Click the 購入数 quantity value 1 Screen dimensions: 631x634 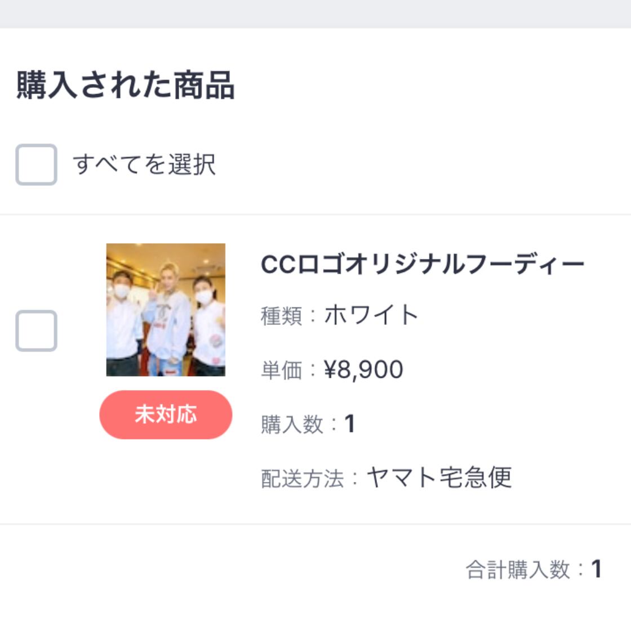[349, 424]
